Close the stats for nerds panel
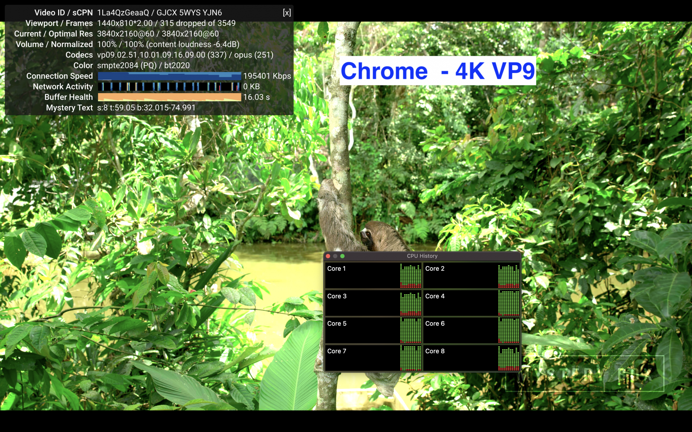This screenshot has width=692, height=432. tap(286, 13)
